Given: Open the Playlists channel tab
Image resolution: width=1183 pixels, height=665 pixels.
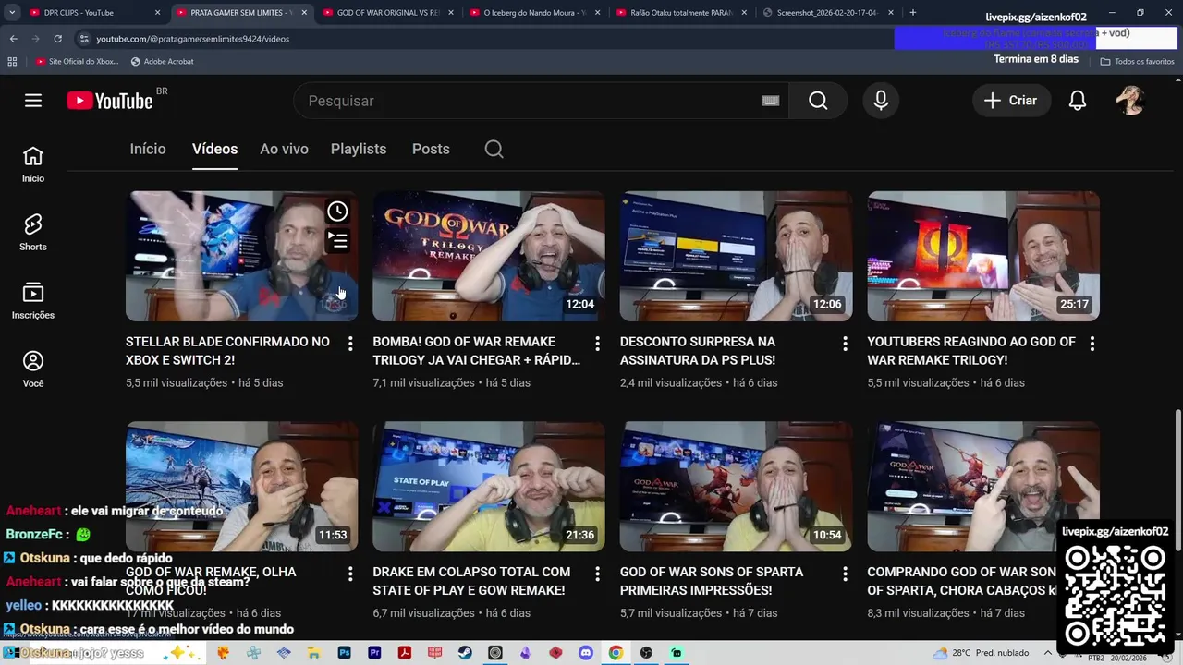Looking at the screenshot, I should click(359, 149).
